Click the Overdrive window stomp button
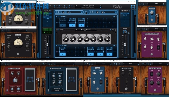Screen dimensions: 169x97 126,89
